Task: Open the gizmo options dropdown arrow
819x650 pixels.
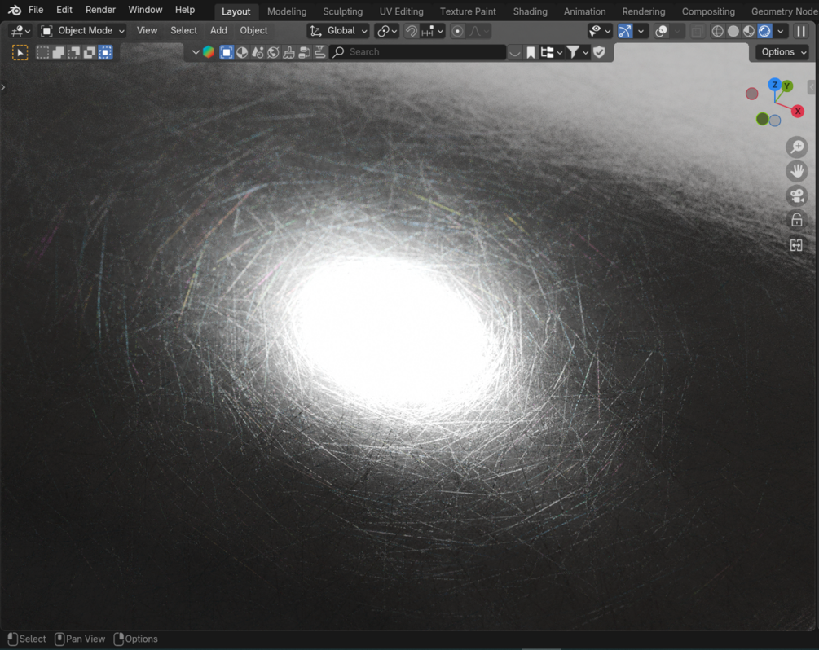Action: pos(641,31)
